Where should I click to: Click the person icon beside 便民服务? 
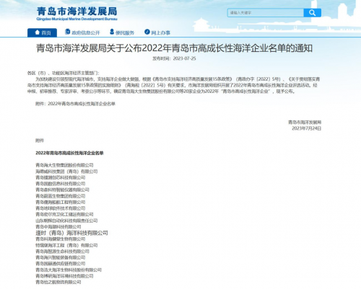(x=112, y=32)
